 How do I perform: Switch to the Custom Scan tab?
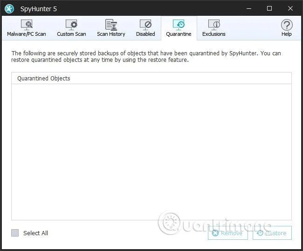71,28
